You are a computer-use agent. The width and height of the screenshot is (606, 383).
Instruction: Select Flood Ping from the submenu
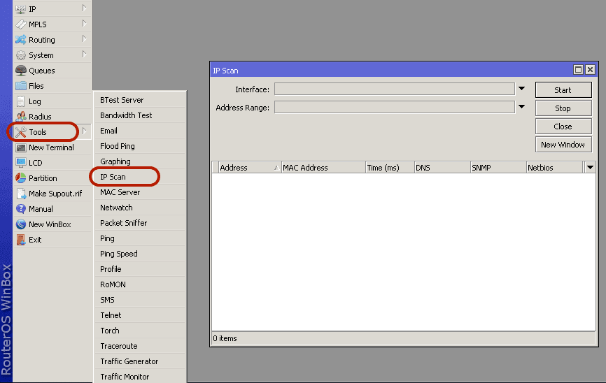140,146
